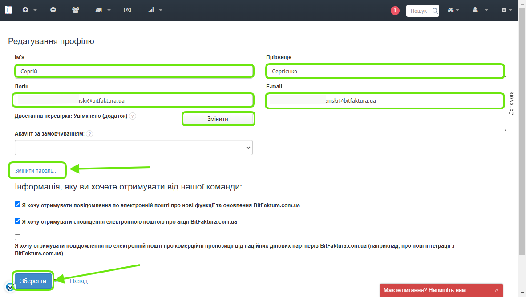The width and height of the screenshot is (526, 297).
Task: Click the banknote payments icon
Action: click(128, 10)
